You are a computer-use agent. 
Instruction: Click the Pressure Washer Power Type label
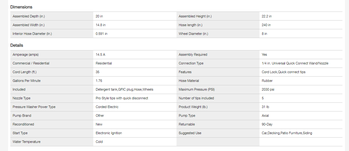[x=34, y=107]
